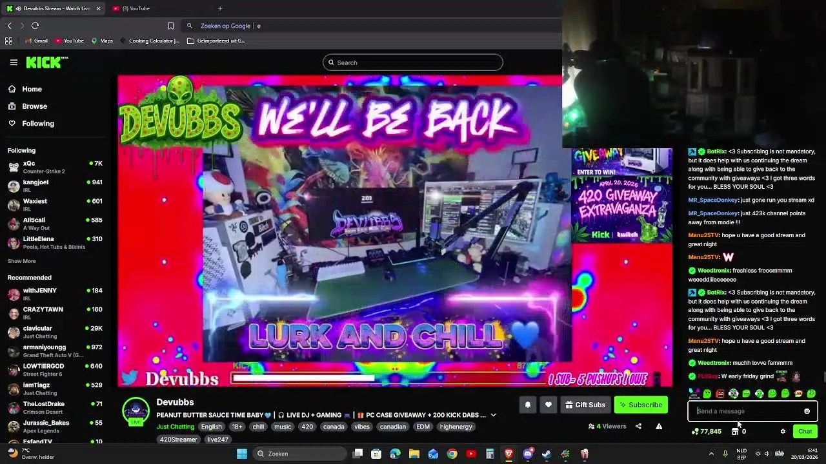Click the KICK logo

46,63
